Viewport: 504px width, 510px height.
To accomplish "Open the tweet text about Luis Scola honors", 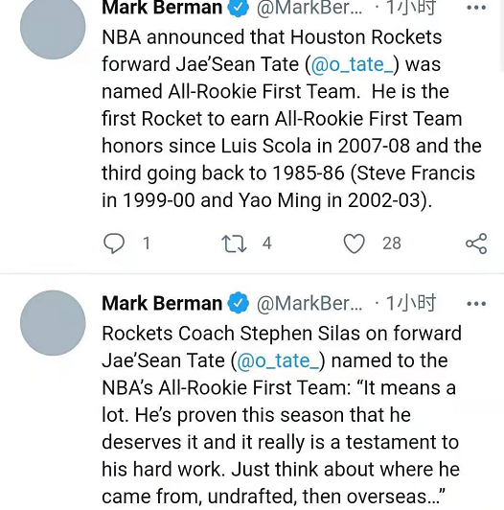I will (291, 119).
